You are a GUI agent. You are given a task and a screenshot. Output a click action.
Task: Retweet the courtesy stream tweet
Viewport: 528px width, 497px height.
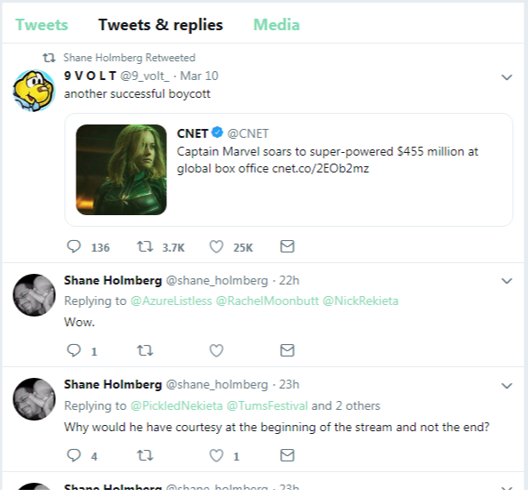click(145, 455)
